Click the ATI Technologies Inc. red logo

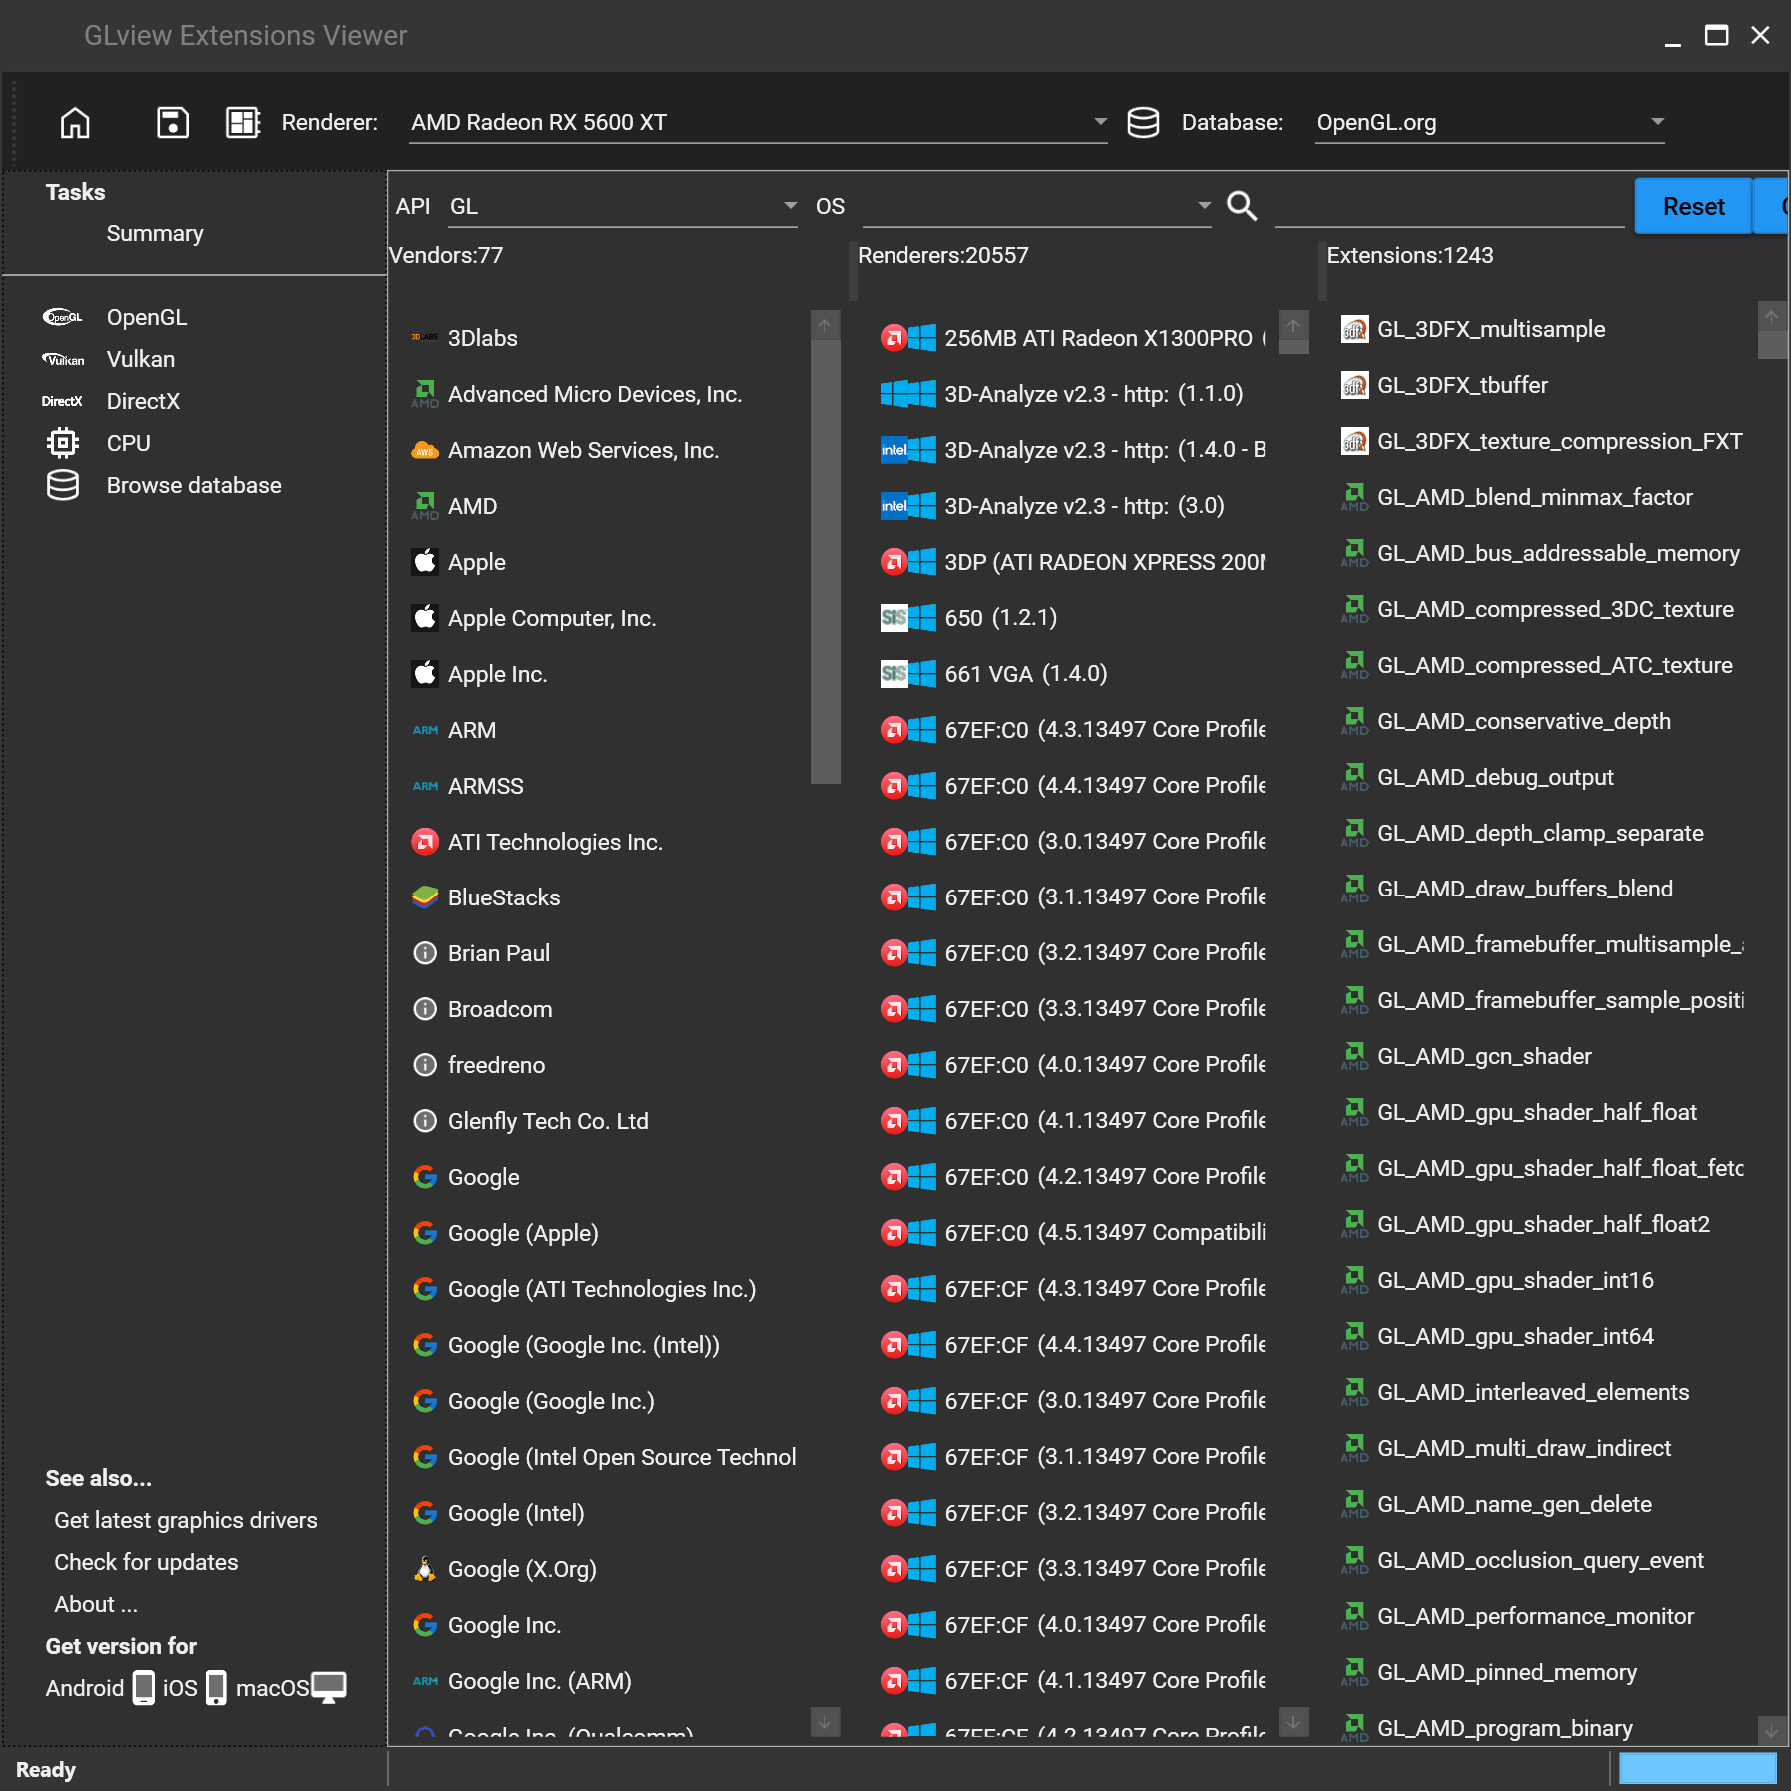tap(425, 842)
